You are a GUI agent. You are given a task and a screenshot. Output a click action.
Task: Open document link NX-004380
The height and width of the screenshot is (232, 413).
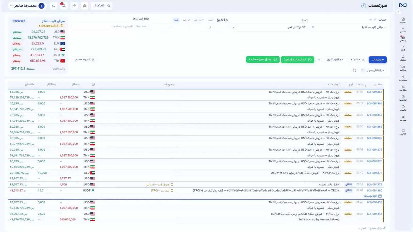click(x=375, y=190)
